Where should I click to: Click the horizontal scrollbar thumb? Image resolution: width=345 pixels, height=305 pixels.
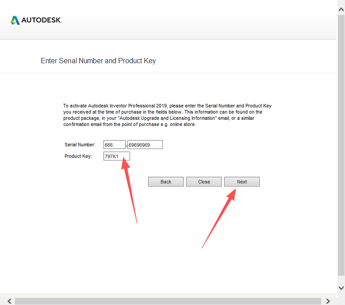[x=168, y=301]
